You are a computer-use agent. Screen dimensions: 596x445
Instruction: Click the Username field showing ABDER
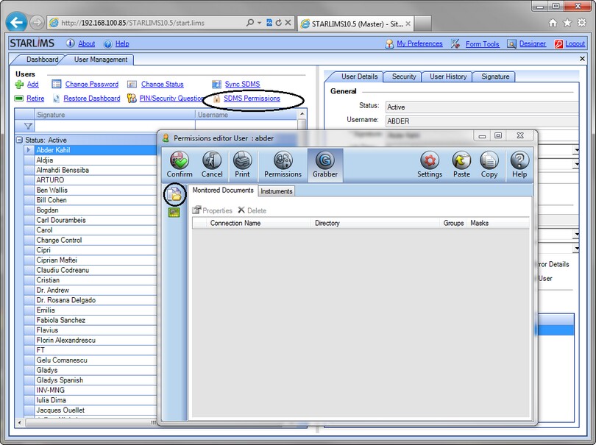(482, 121)
